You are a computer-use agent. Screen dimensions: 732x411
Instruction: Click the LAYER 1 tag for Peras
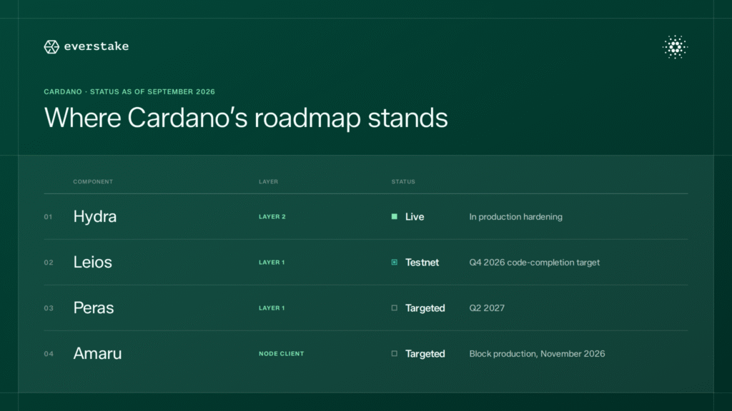(x=272, y=308)
